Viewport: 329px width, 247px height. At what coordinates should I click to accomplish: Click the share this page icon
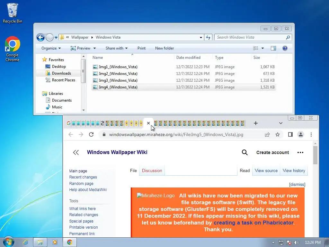point(267,134)
